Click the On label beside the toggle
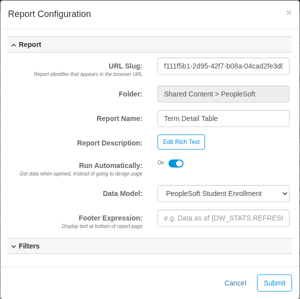The image size is (300, 299). pos(160,163)
